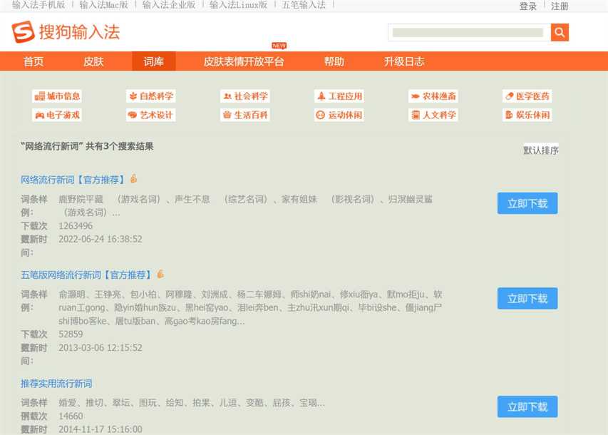Image resolution: width=608 pixels, height=435 pixels.
Task: Choose the 农林渔畜 category
Action: point(433,96)
